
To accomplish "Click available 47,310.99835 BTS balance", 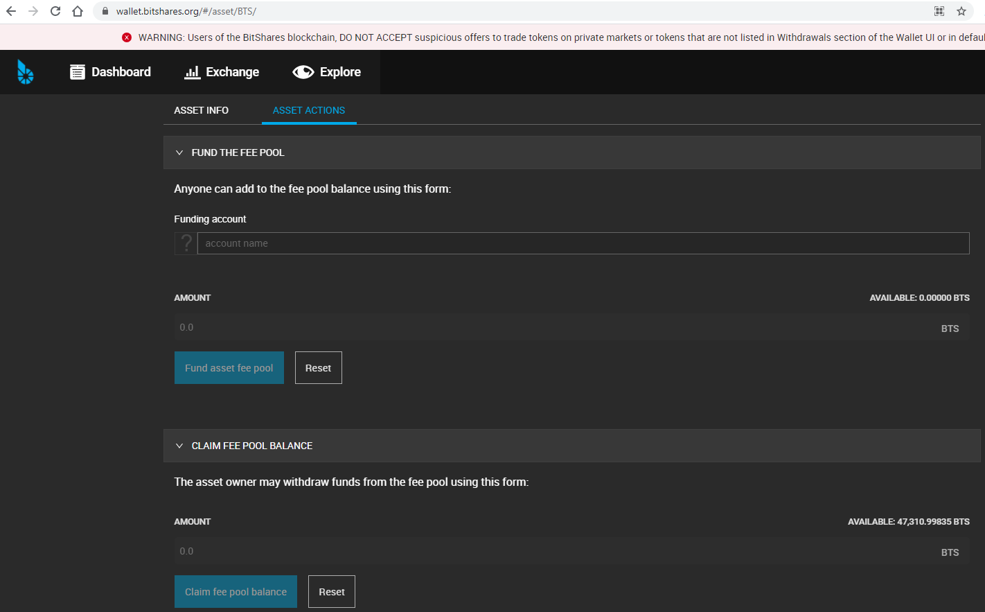I will 909,522.
